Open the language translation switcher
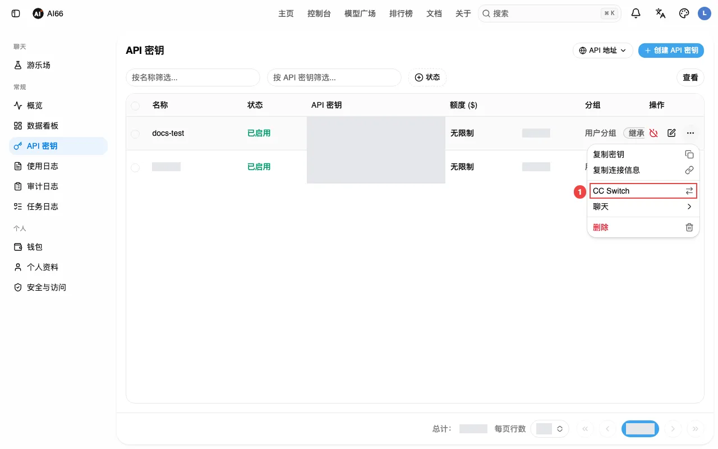 point(660,13)
